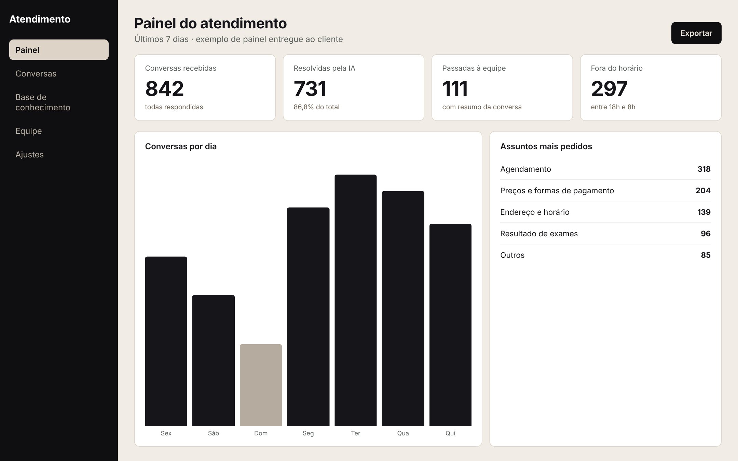This screenshot has width=738, height=461.
Task: Click the Atendimento app title
Action: click(40, 19)
